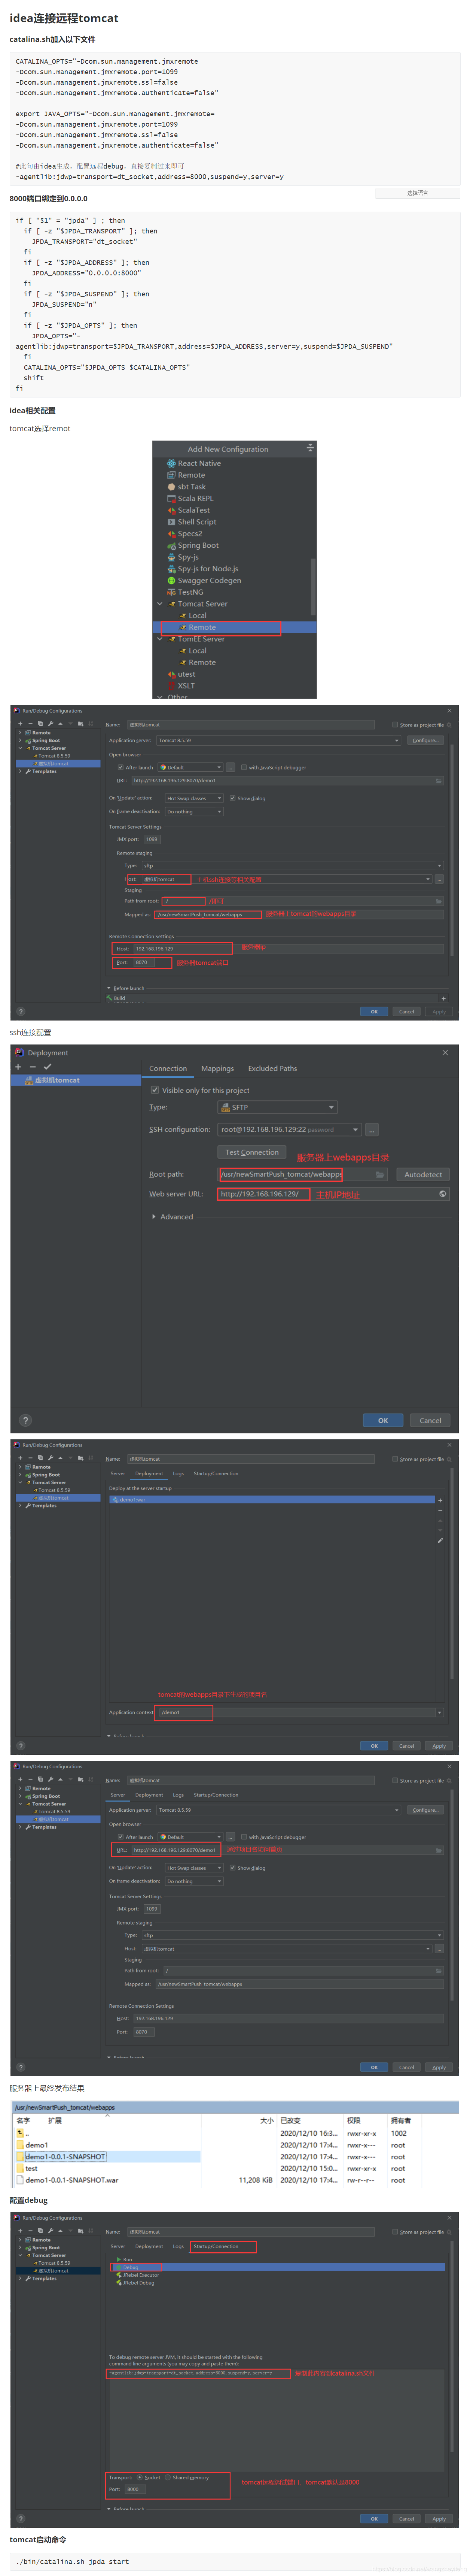Screen dimensions: 470x2576
Task: Open the SFTP Type dropdown
Action: (277, 1107)
